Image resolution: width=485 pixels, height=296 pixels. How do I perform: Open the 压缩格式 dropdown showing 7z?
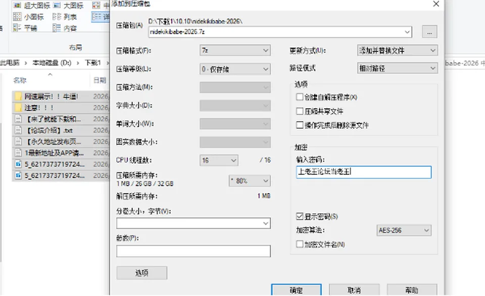click(235, 51)
